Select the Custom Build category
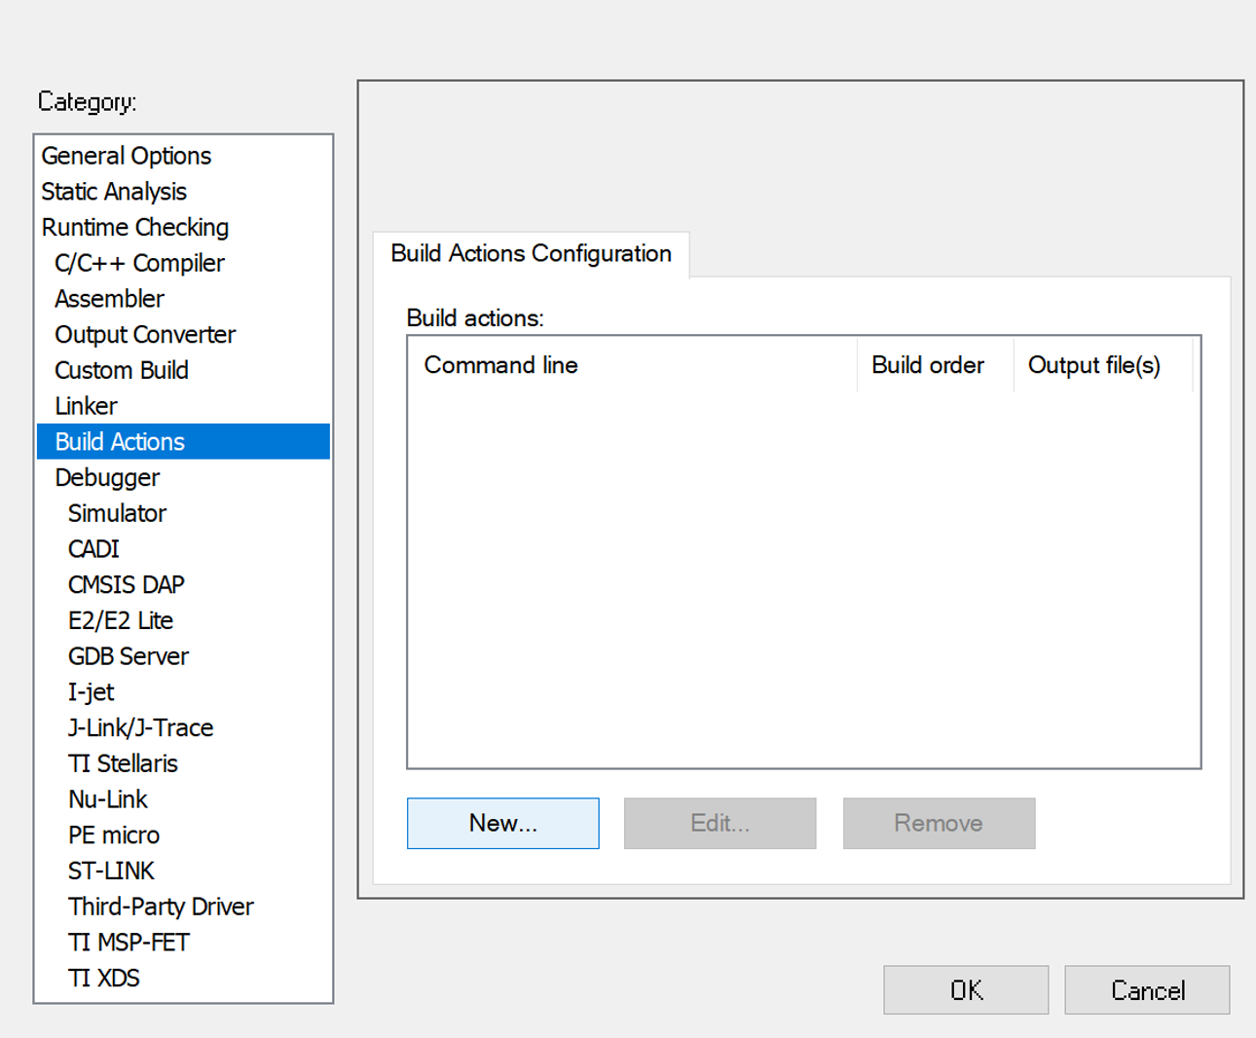 point(121,370)
